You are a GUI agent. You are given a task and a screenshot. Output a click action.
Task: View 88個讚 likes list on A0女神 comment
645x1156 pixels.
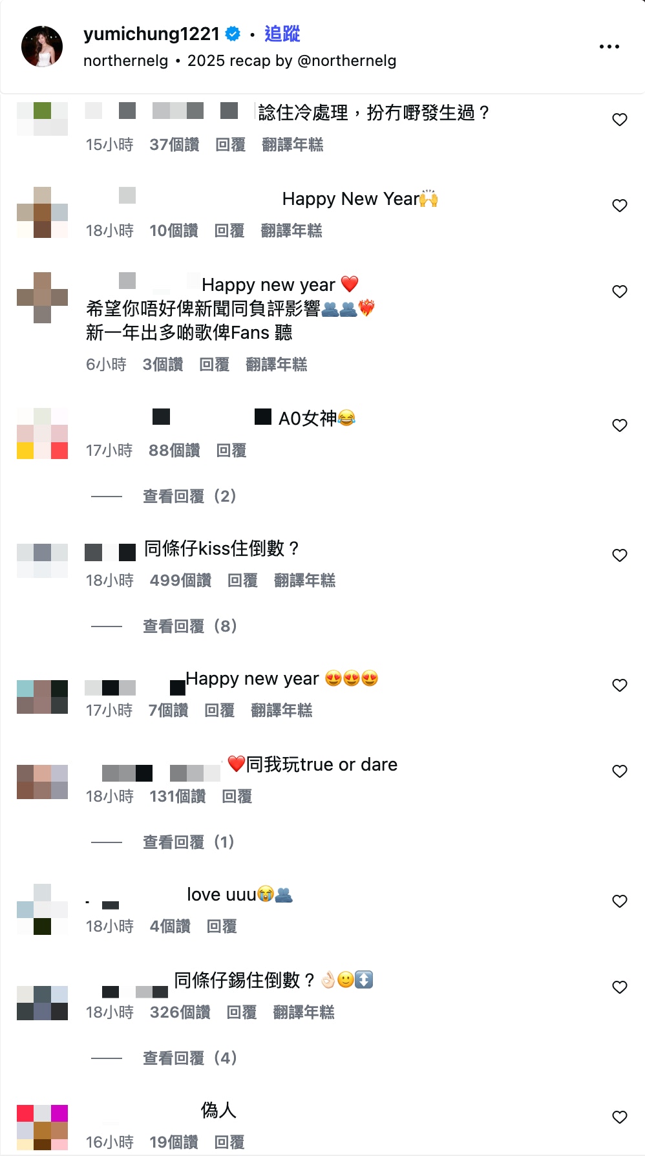click(x=174, y=451)
